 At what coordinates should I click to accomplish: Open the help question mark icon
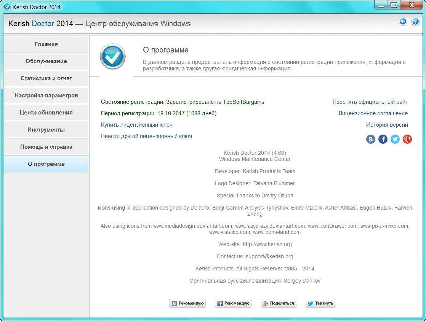[415, 22]
